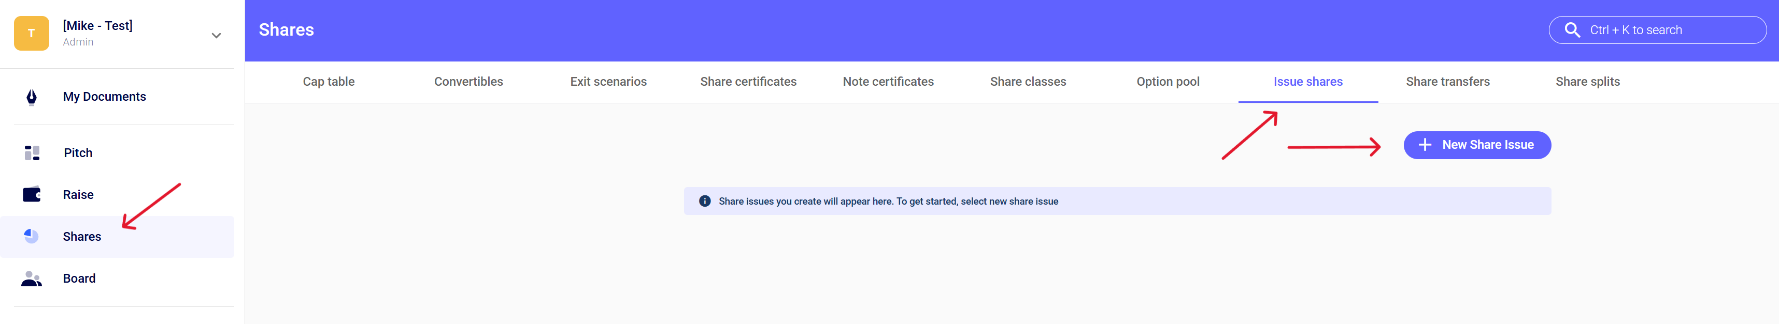1779x324 pixels.
Task: Switch to the Share transfers tab
Action: click(x=1447, y=82)
